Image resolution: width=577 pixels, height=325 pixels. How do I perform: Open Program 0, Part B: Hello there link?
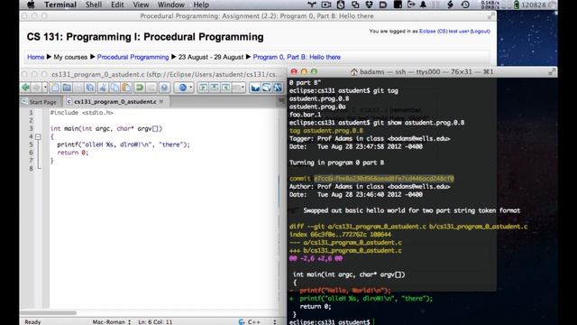point(297,57)
